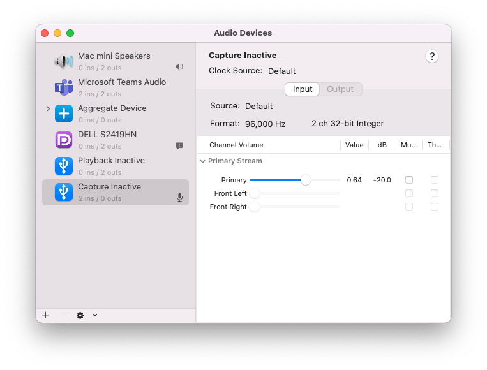Click the Microsoft Teams Audio icon
This screenshot has height=370, width=487.
click(64, 87)
